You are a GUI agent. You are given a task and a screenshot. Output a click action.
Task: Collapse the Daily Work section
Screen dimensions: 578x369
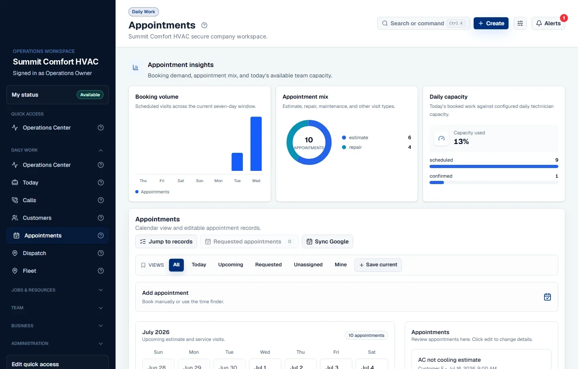[x=101, y=150]
